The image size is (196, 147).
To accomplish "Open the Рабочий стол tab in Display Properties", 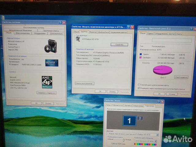I will (117, 105).
